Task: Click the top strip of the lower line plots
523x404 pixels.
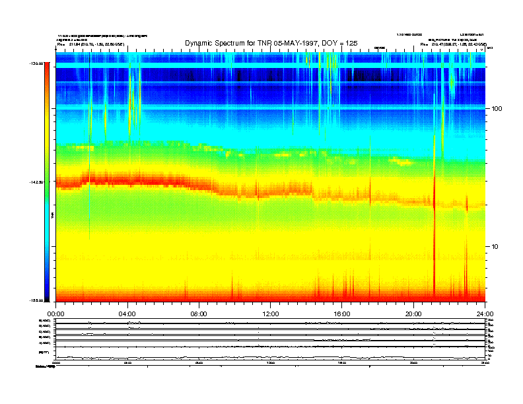Action: click(270, 321)
